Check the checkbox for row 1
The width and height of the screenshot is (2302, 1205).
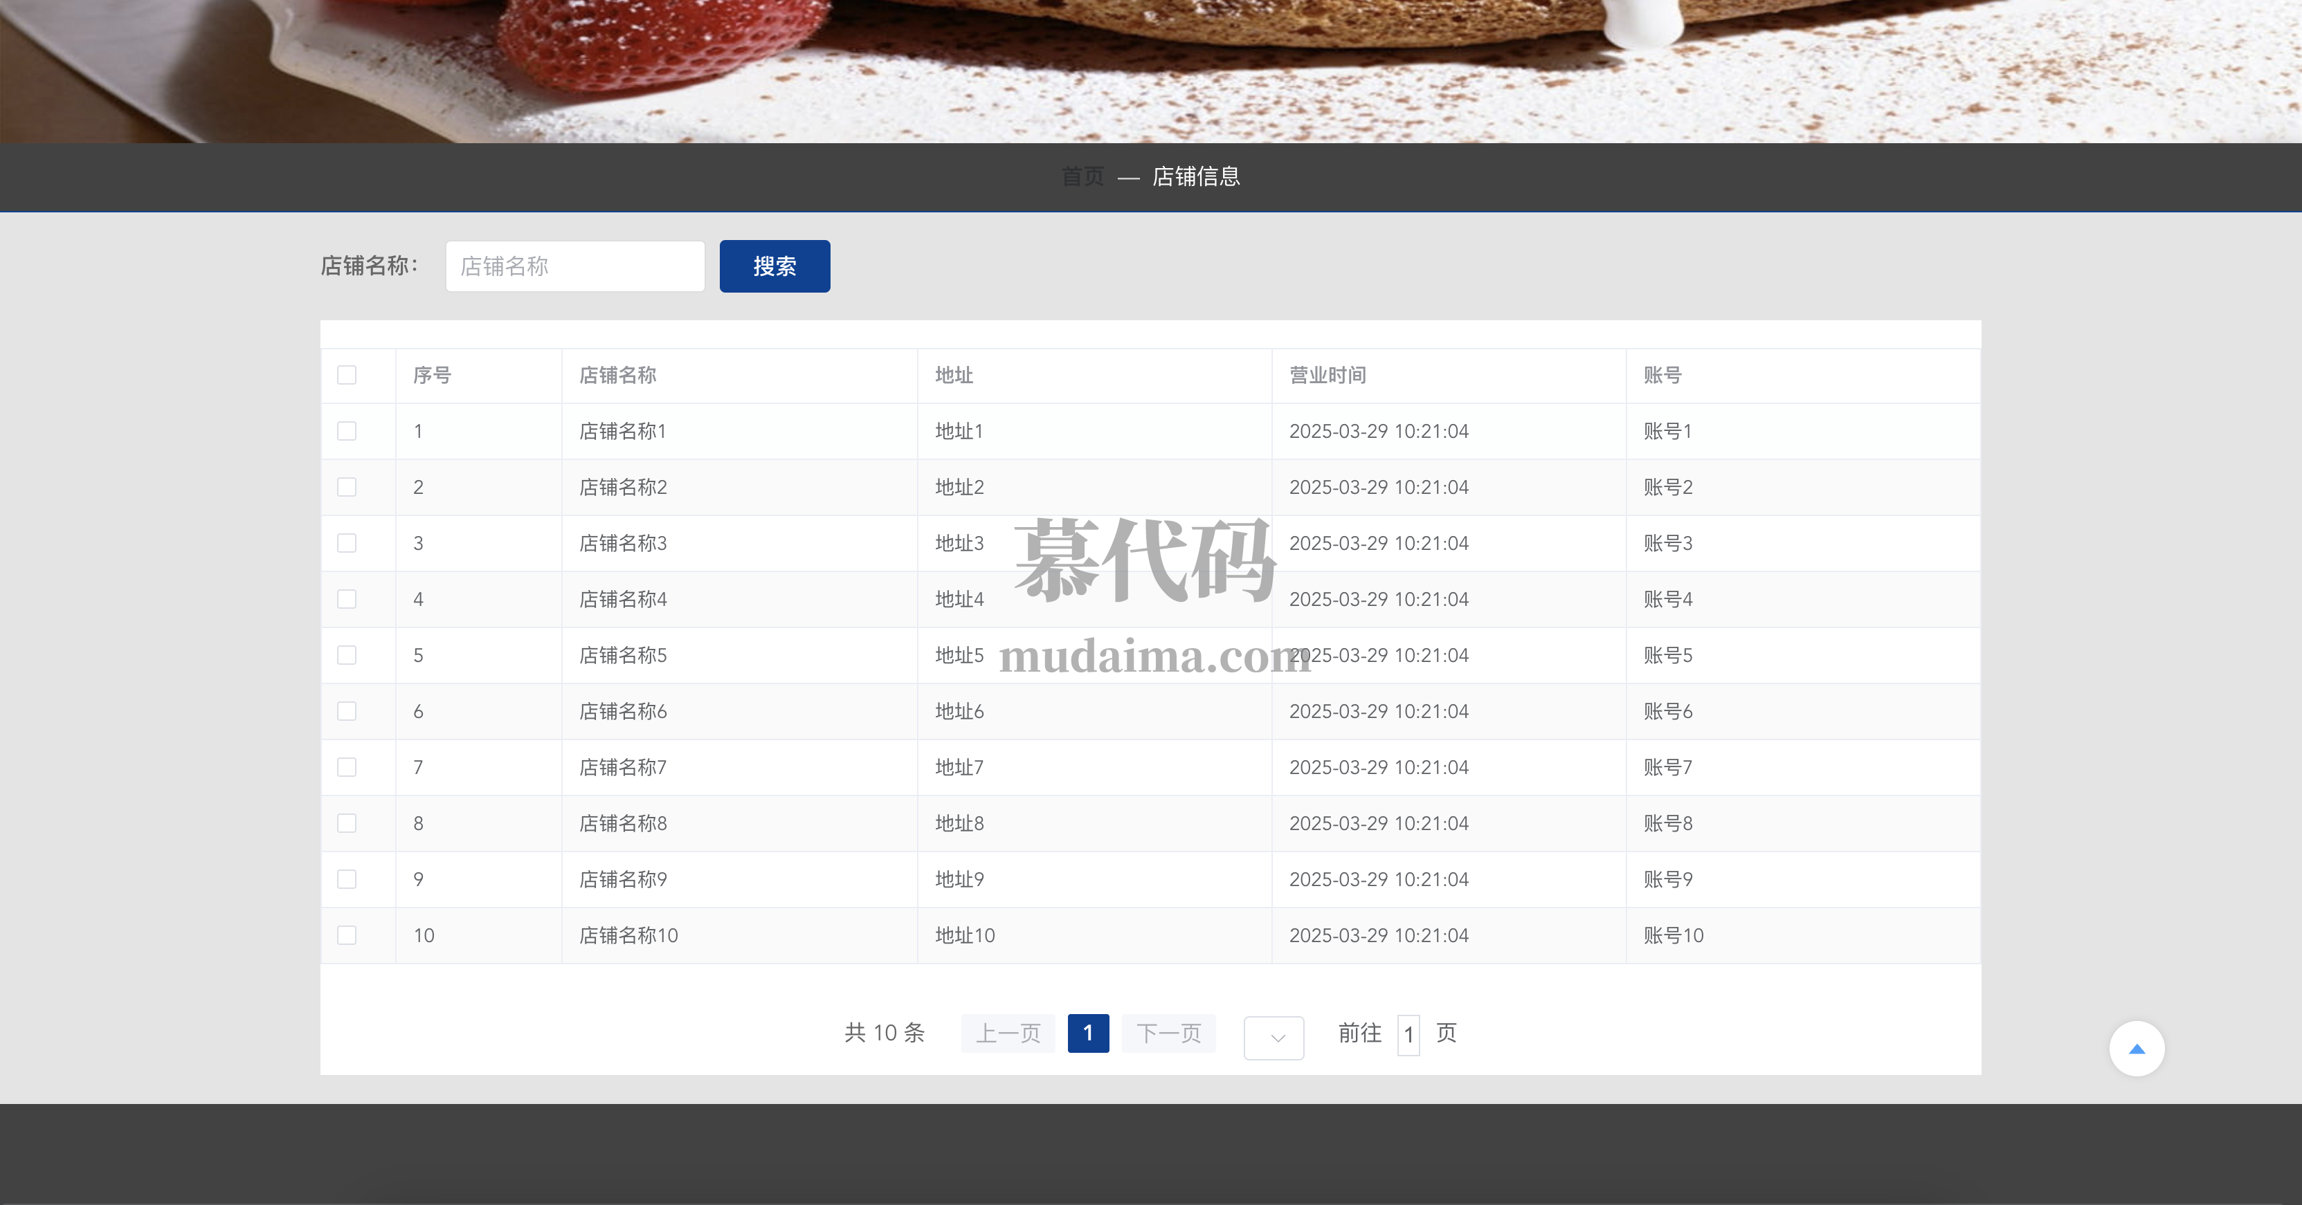click(347, 432)
